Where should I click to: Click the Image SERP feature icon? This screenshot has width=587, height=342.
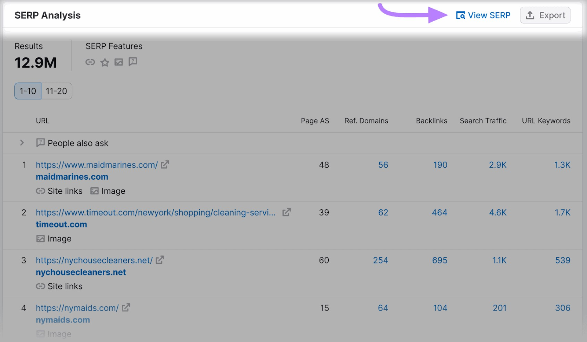click(x=119, y=62)
